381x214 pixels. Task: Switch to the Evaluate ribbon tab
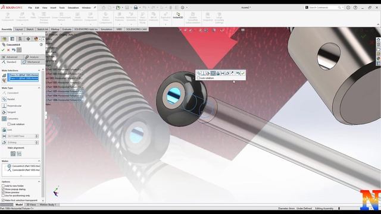(67, 29)
